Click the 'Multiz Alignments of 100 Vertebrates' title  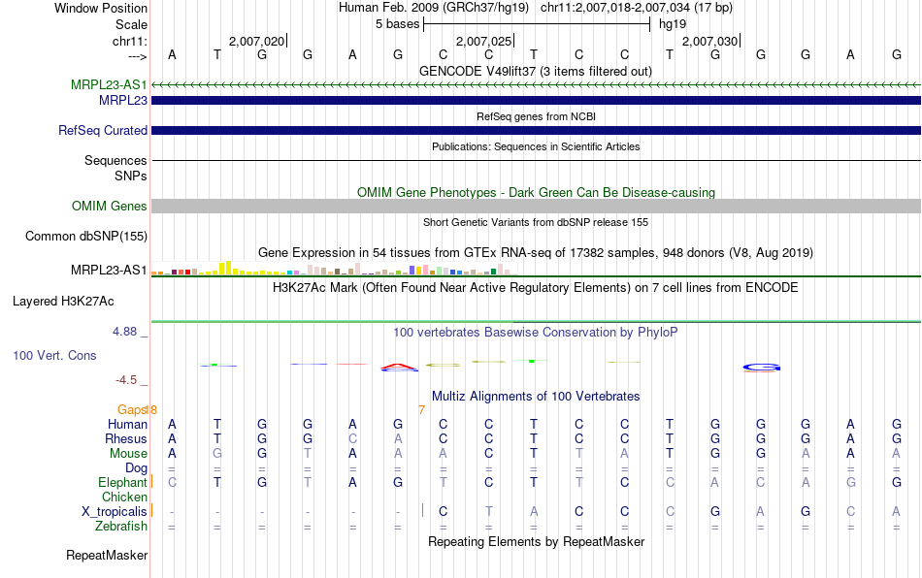pos(536,396)
